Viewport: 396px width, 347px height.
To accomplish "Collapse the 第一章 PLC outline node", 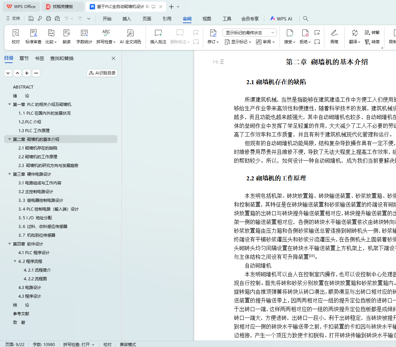I will click(10, 104).
